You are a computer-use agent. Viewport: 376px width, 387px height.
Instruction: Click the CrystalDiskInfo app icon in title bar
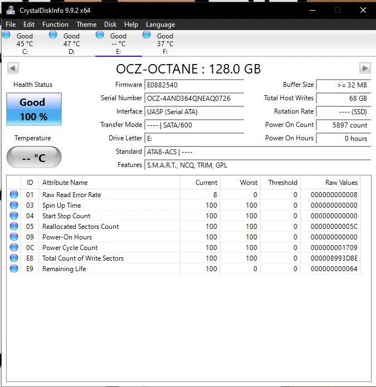[11, 10]
